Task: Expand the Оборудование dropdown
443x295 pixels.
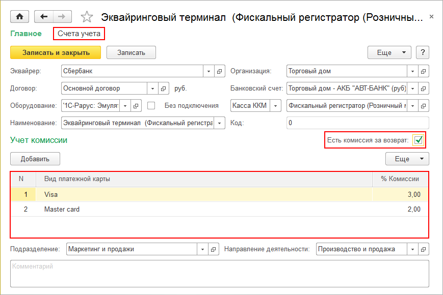Action: [x=125, y=106]
